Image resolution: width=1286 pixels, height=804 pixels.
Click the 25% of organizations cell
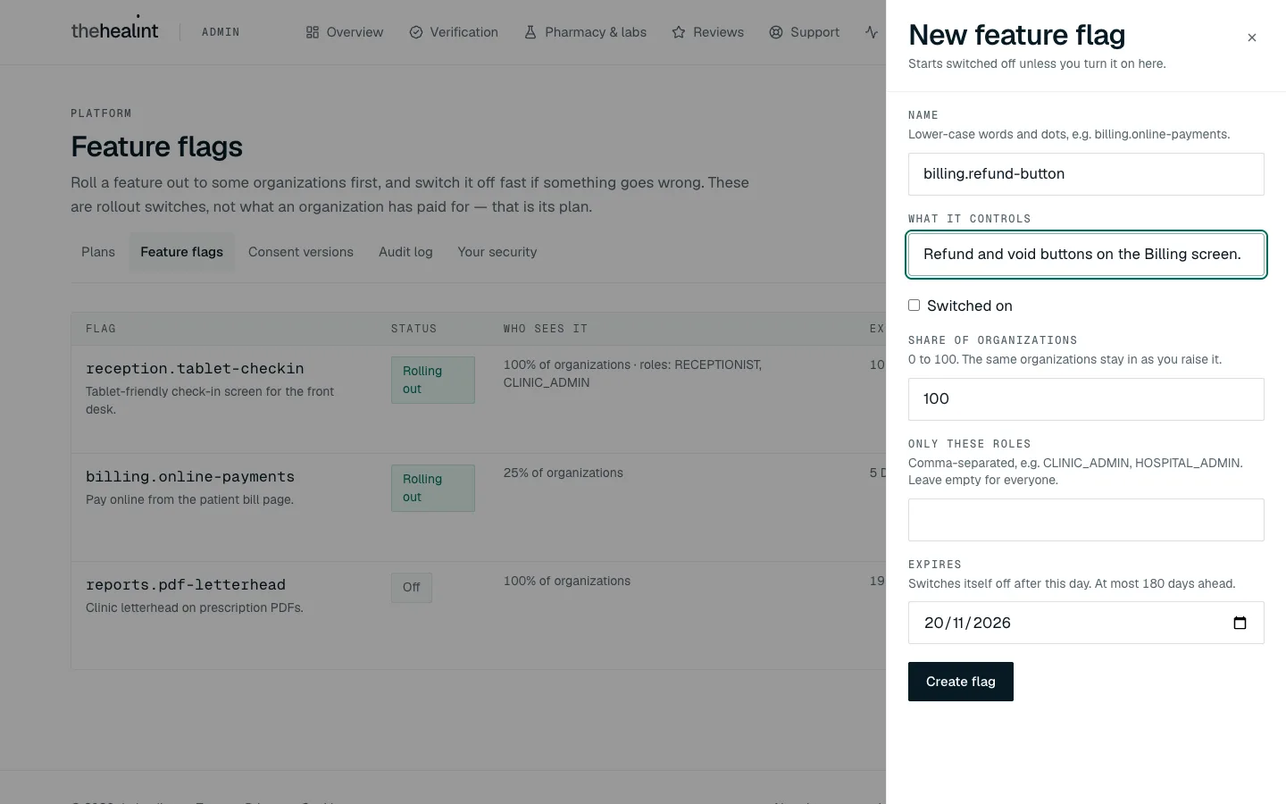click(564, 473)
